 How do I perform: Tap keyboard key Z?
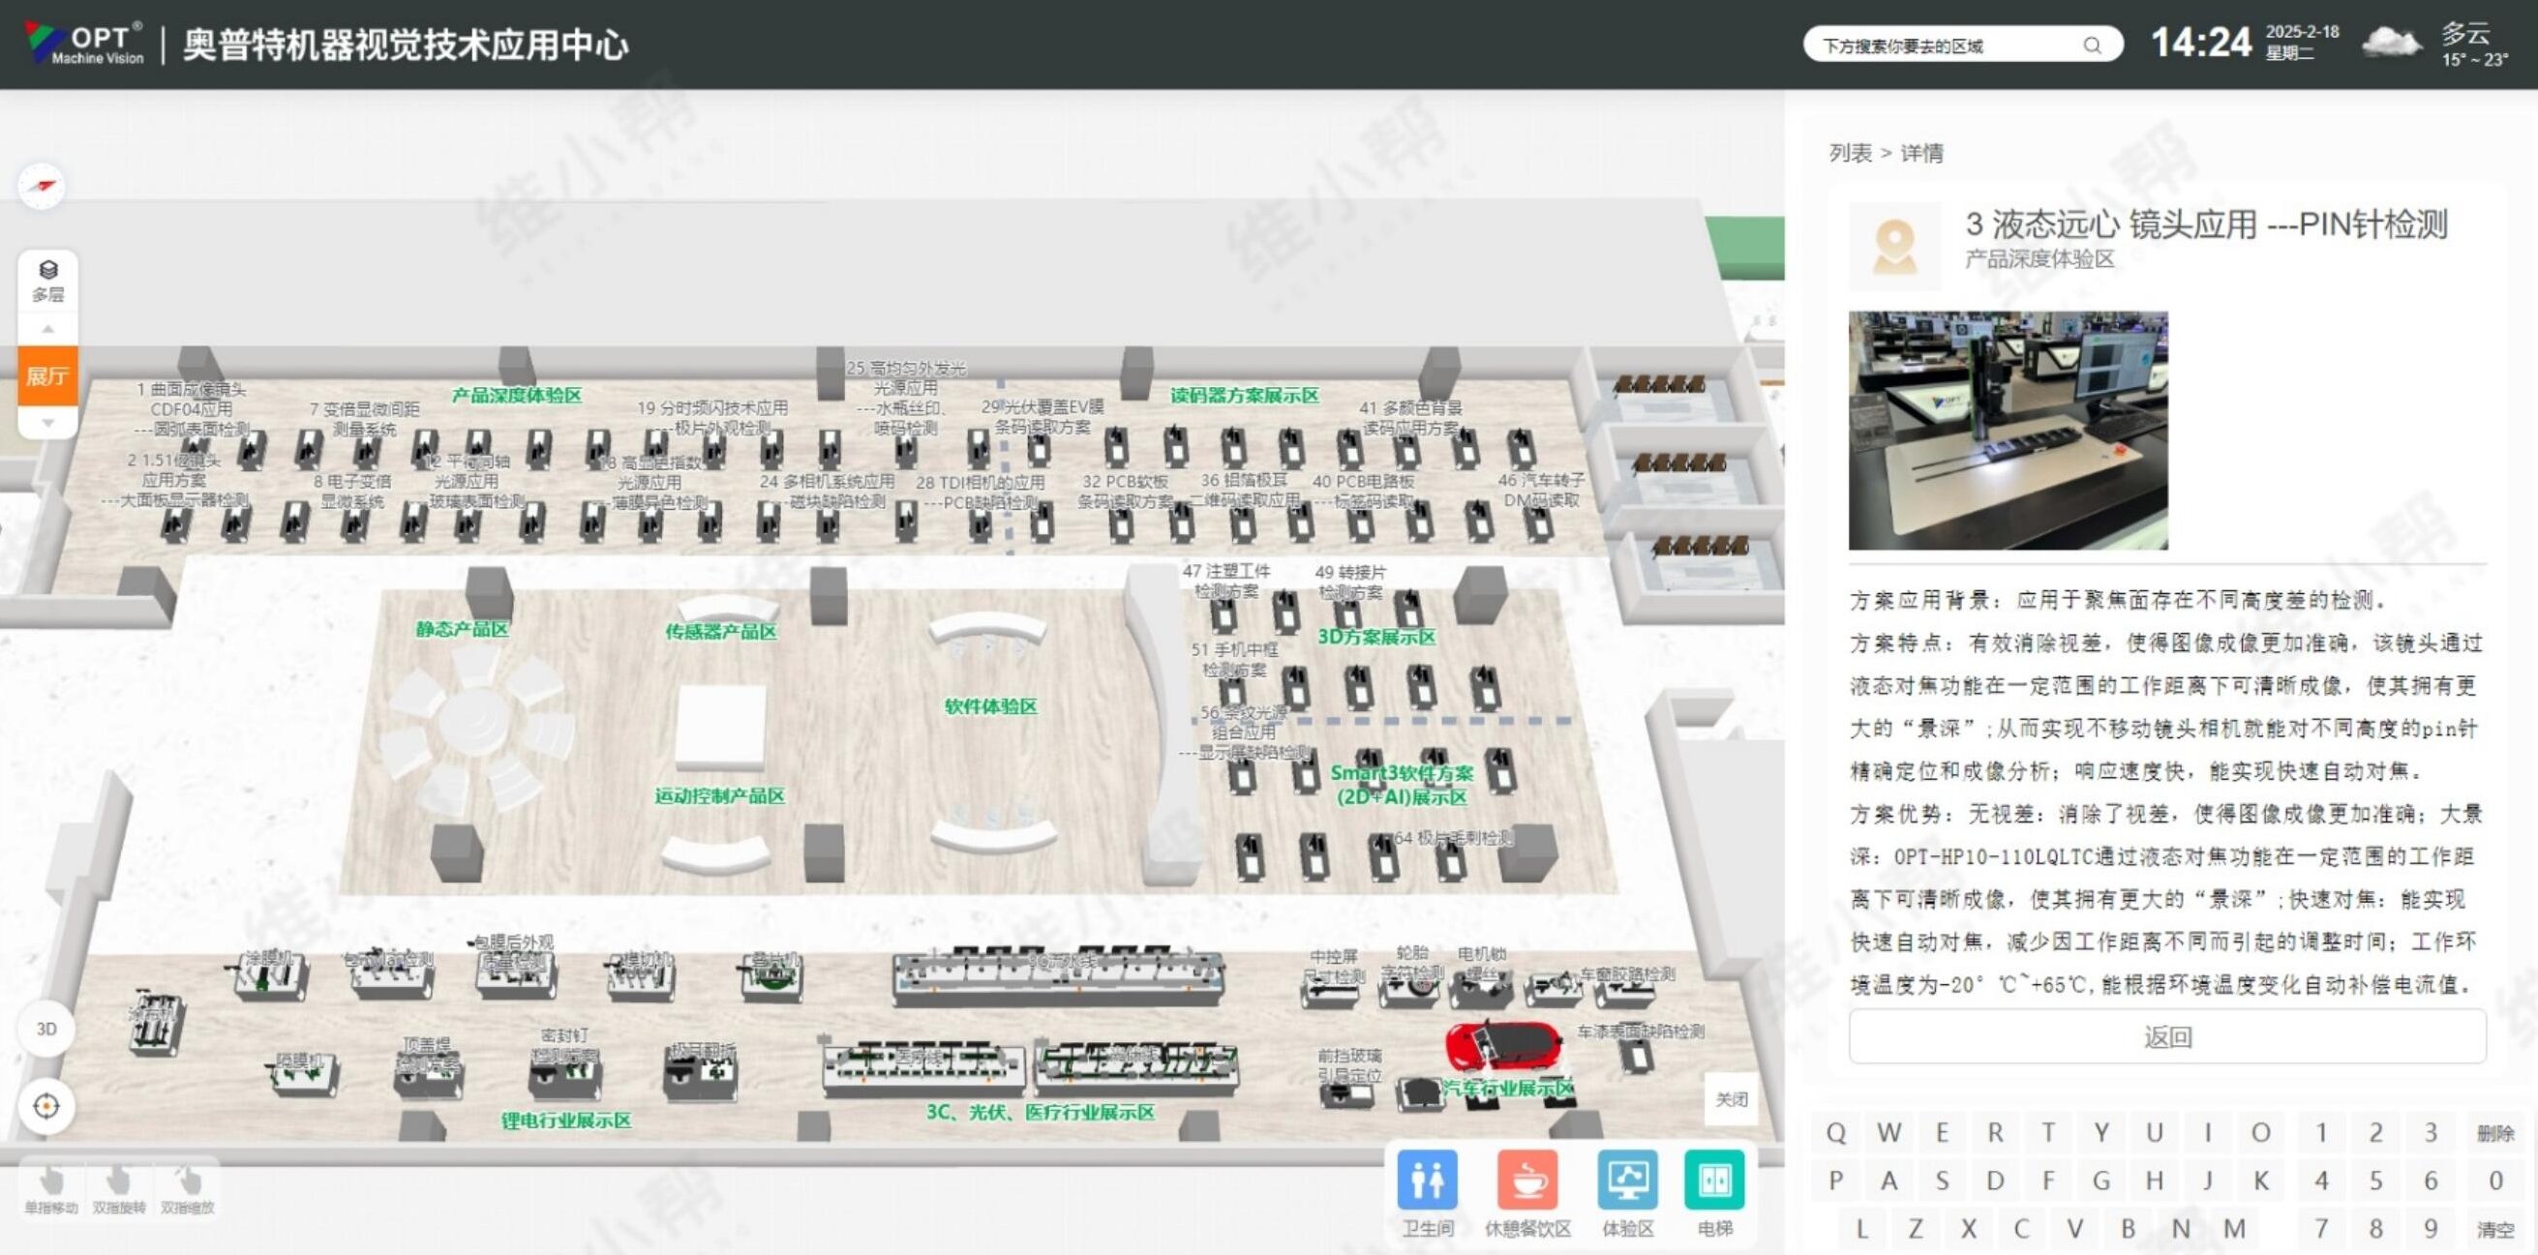1916,1229
